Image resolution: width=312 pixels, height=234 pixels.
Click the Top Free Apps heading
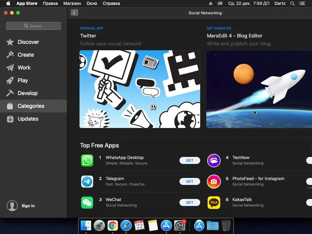(x=100, y=145)
